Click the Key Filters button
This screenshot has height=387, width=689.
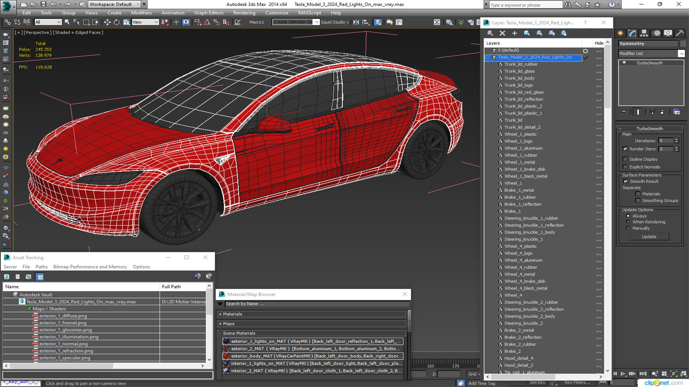[577, 382]
